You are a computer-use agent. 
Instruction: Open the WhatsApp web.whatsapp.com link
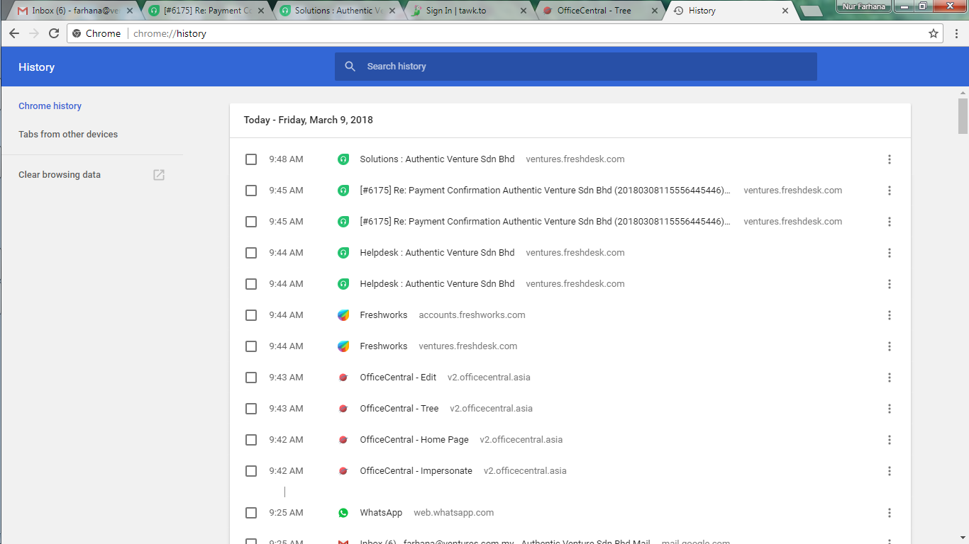tap(381, 513)
